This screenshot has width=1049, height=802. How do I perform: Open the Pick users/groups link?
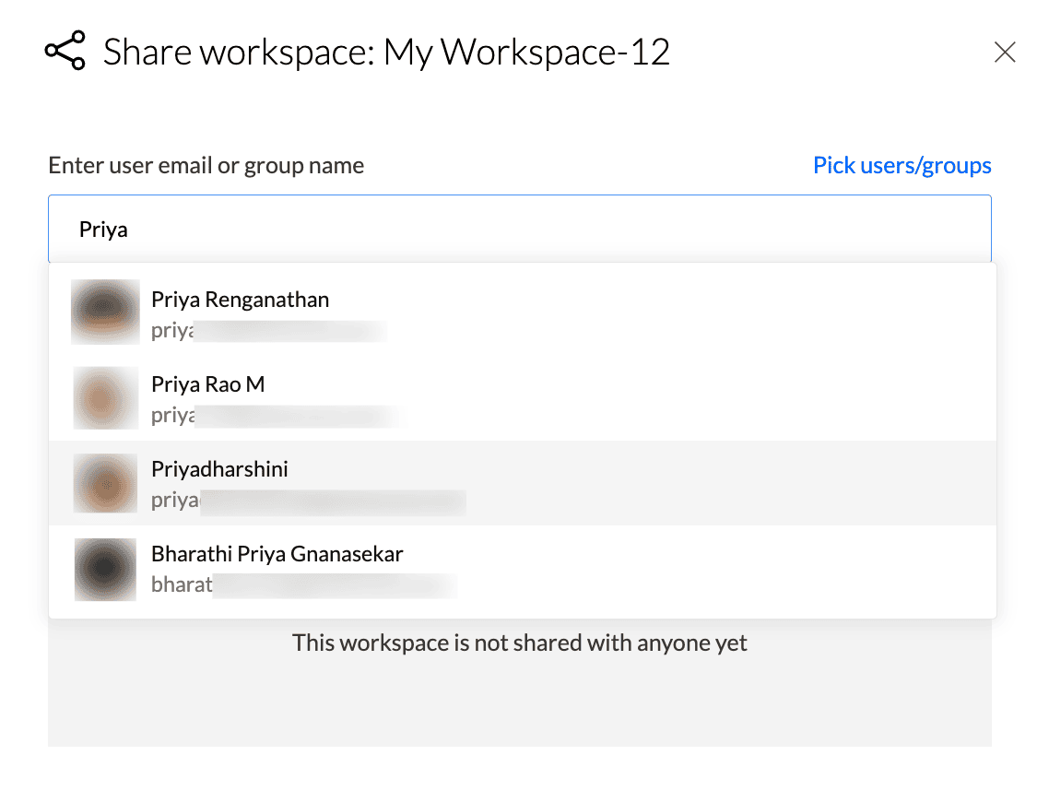point(902,165)
